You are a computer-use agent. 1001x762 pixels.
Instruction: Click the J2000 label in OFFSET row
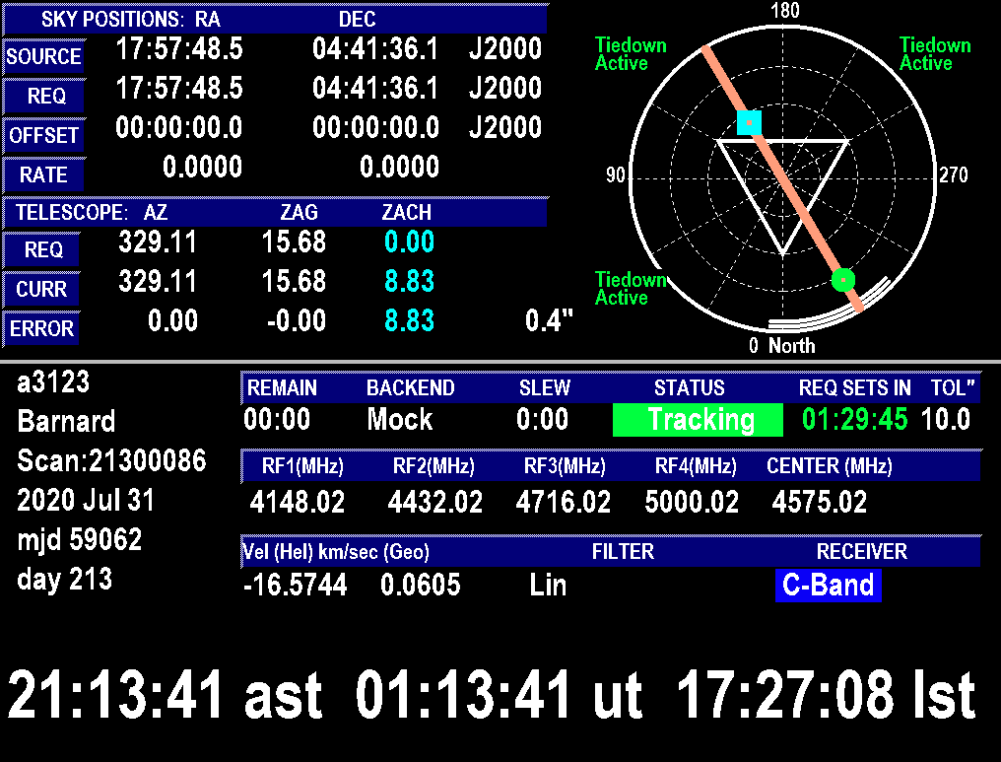click(505, 128)
